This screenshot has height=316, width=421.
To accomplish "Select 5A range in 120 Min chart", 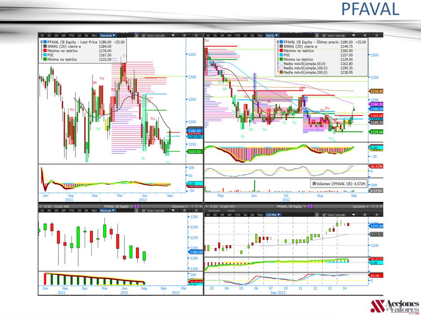I will point(252,215).
